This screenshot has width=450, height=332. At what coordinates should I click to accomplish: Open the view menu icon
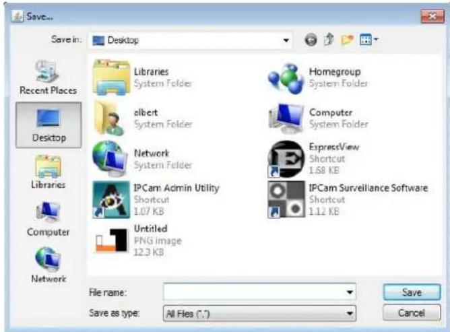coord(368,39)
